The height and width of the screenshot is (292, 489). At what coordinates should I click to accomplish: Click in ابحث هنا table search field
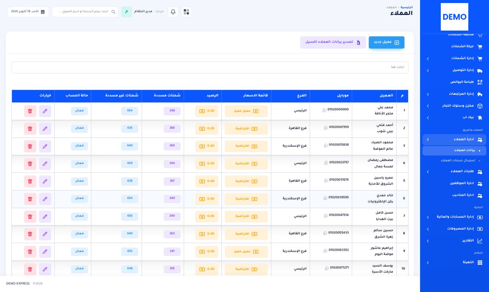(x=210, y=67)
